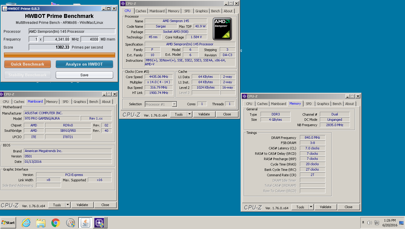Click Validate in Memory CPU-Z window
The width and height of the screenshot is (405, 229).
[325, 207]
